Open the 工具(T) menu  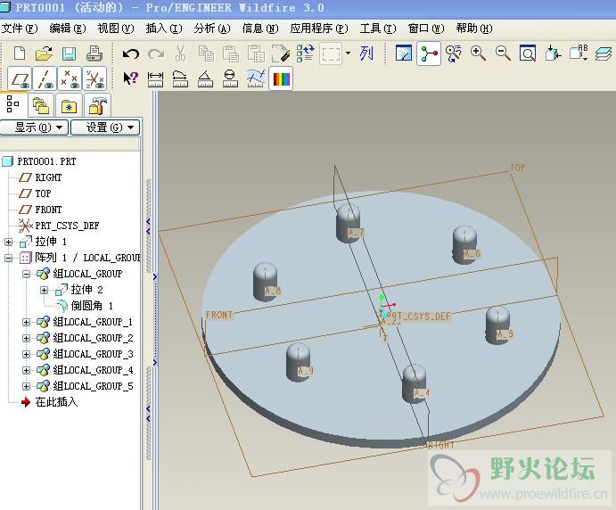pos(378,29)
